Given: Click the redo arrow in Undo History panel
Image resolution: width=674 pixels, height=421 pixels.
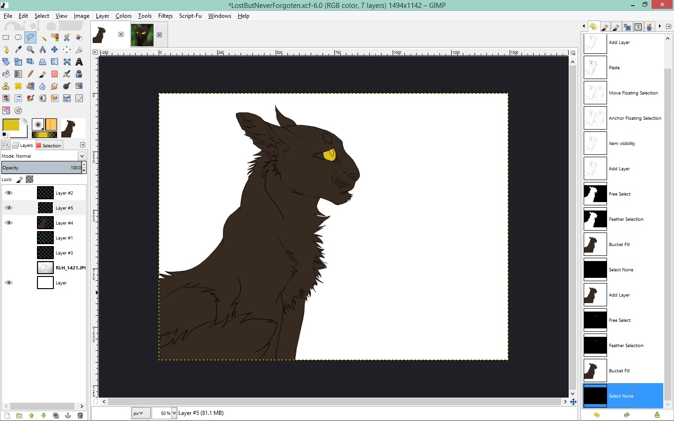Looking at the screenshot, I should pos(627,415).
